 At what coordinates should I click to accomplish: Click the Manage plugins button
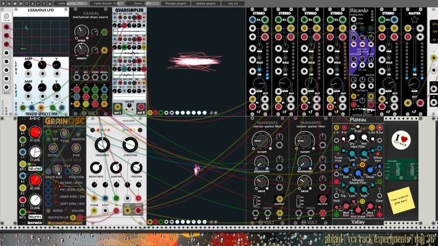[x=176, y=3]
